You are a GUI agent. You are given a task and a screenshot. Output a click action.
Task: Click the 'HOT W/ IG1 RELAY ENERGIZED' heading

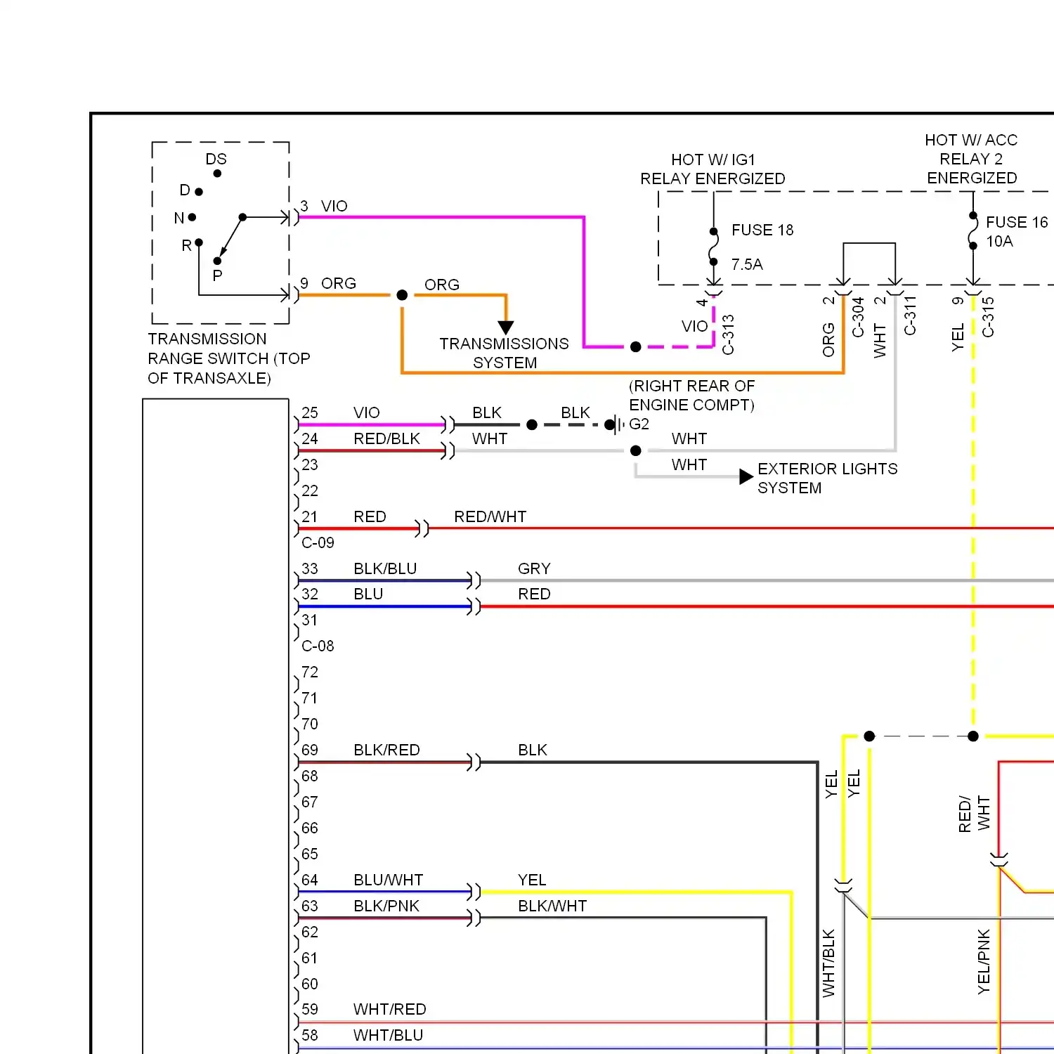(x=713, y=169)
